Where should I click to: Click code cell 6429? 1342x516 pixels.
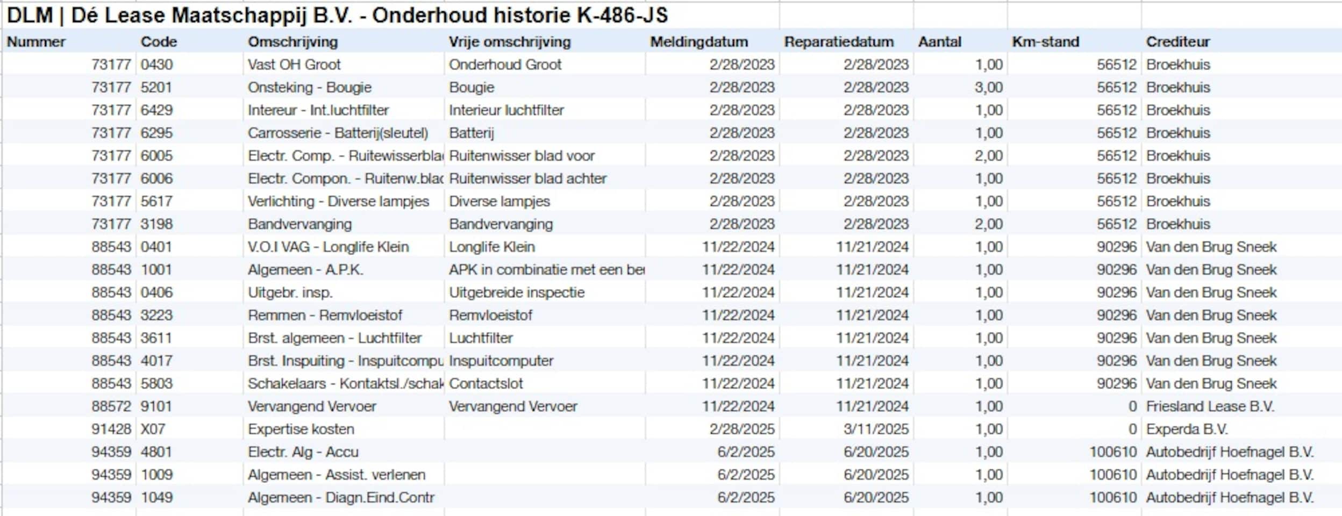[x=156, y=110]
